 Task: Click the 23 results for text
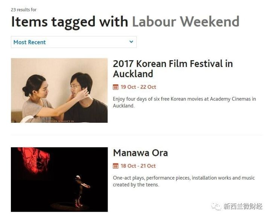(24, 10)
